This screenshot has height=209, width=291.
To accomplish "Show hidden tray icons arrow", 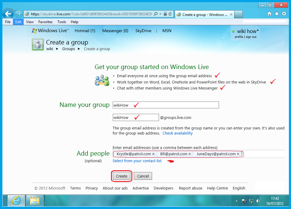I will coord(236,201).
